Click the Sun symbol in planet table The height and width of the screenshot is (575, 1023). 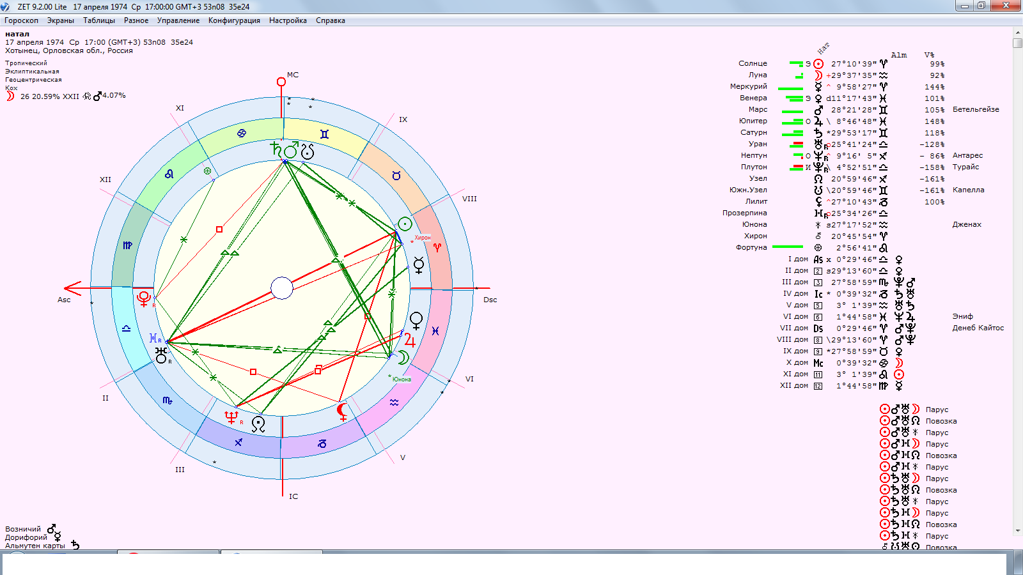[x=818, y=64]
